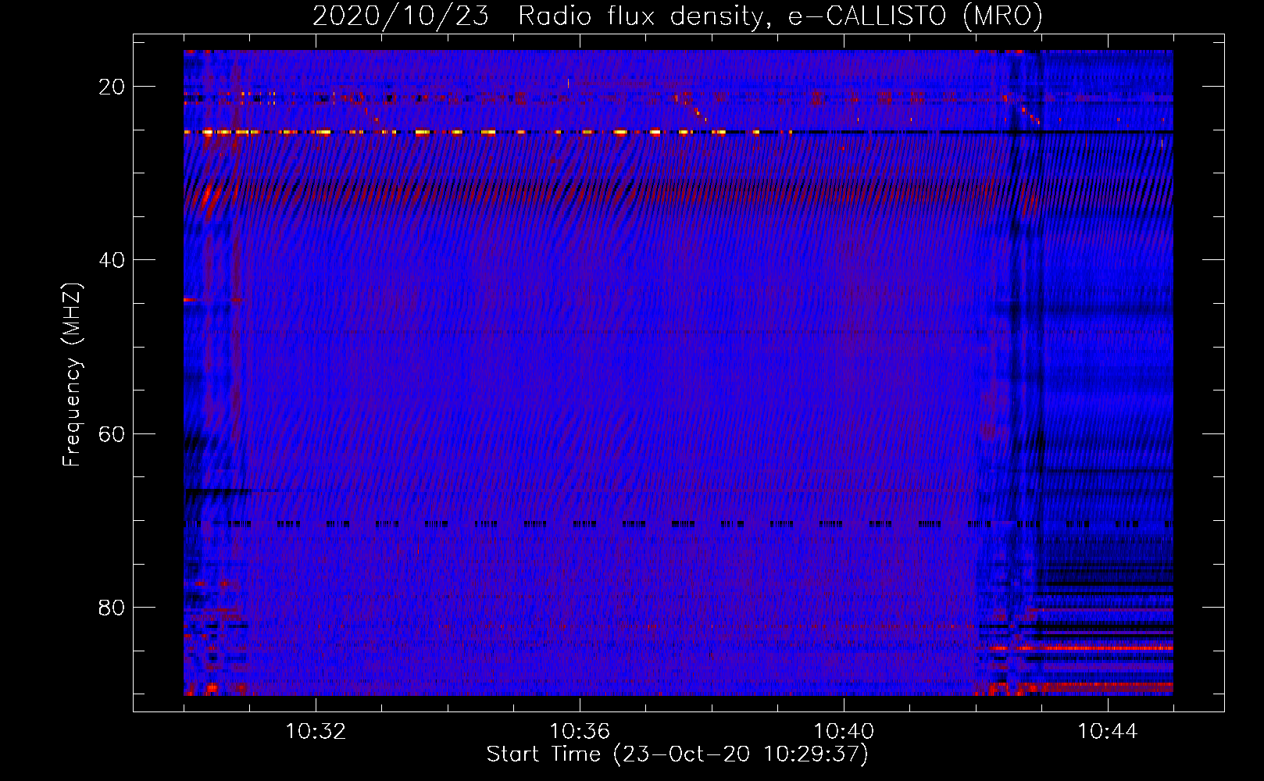Click the 'Frequency (MHZ)' axis label
This screenshot has width=1264, height=781.
click(x=72, y=375)
